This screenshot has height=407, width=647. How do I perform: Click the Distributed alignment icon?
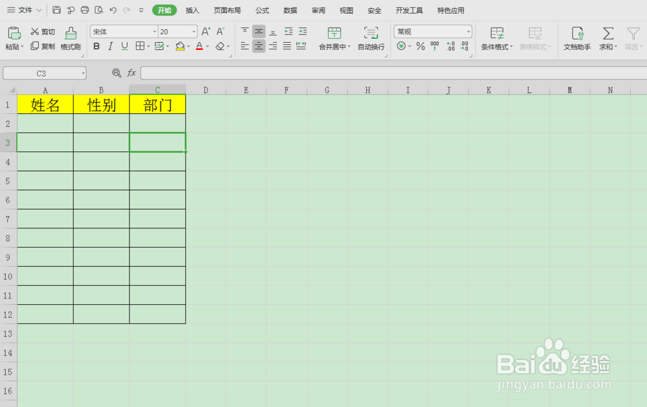point(302,46)
